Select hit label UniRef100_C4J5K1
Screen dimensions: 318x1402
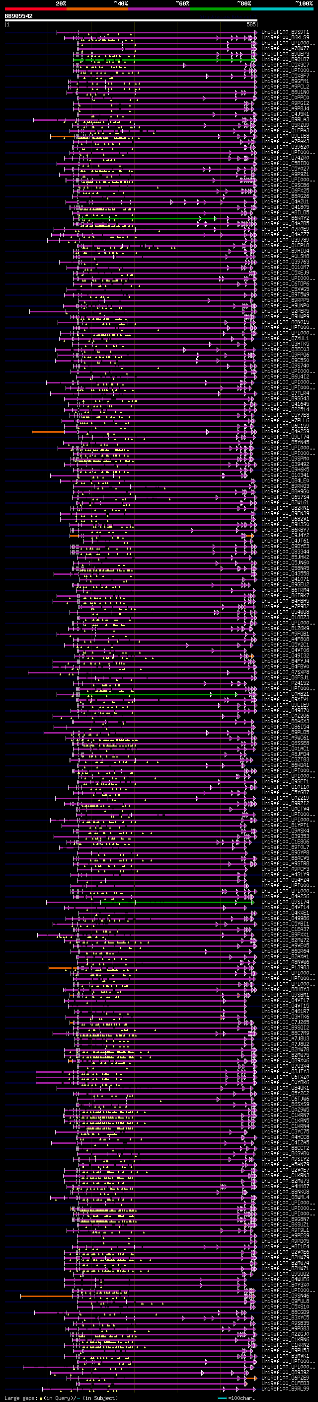pos(285,114)
